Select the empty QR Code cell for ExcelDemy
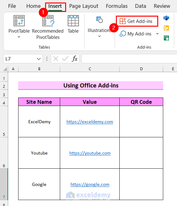Viewport: 177px width, 206px height. coord(141,122)
